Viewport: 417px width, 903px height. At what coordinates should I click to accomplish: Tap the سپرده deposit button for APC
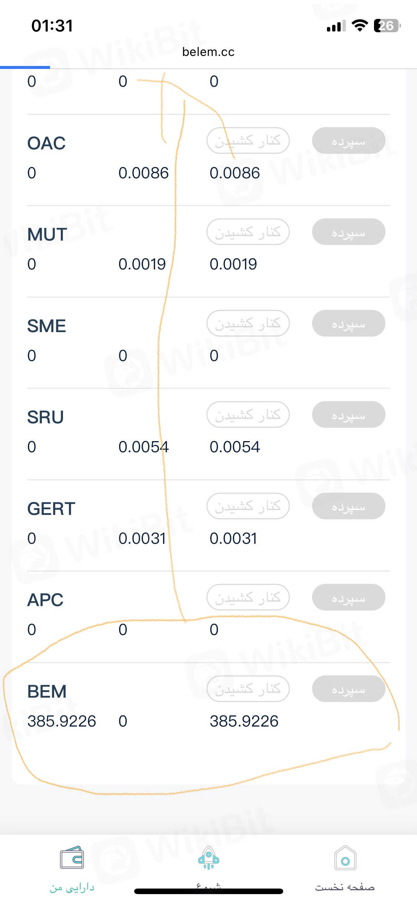click(348, 597)
